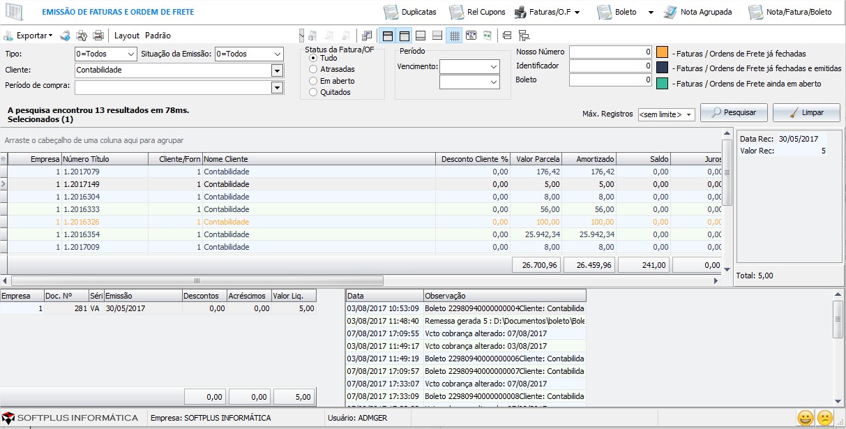Click the Softplus logo in status bar
Image resolution: width=846 pixels, height=429 pixels.
8,418
